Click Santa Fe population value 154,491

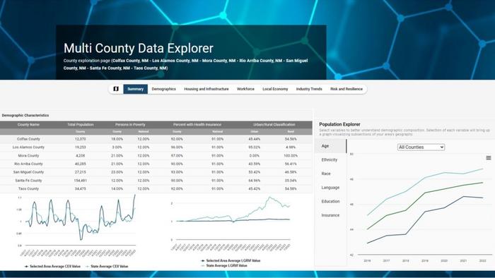[x=81, y=181]
